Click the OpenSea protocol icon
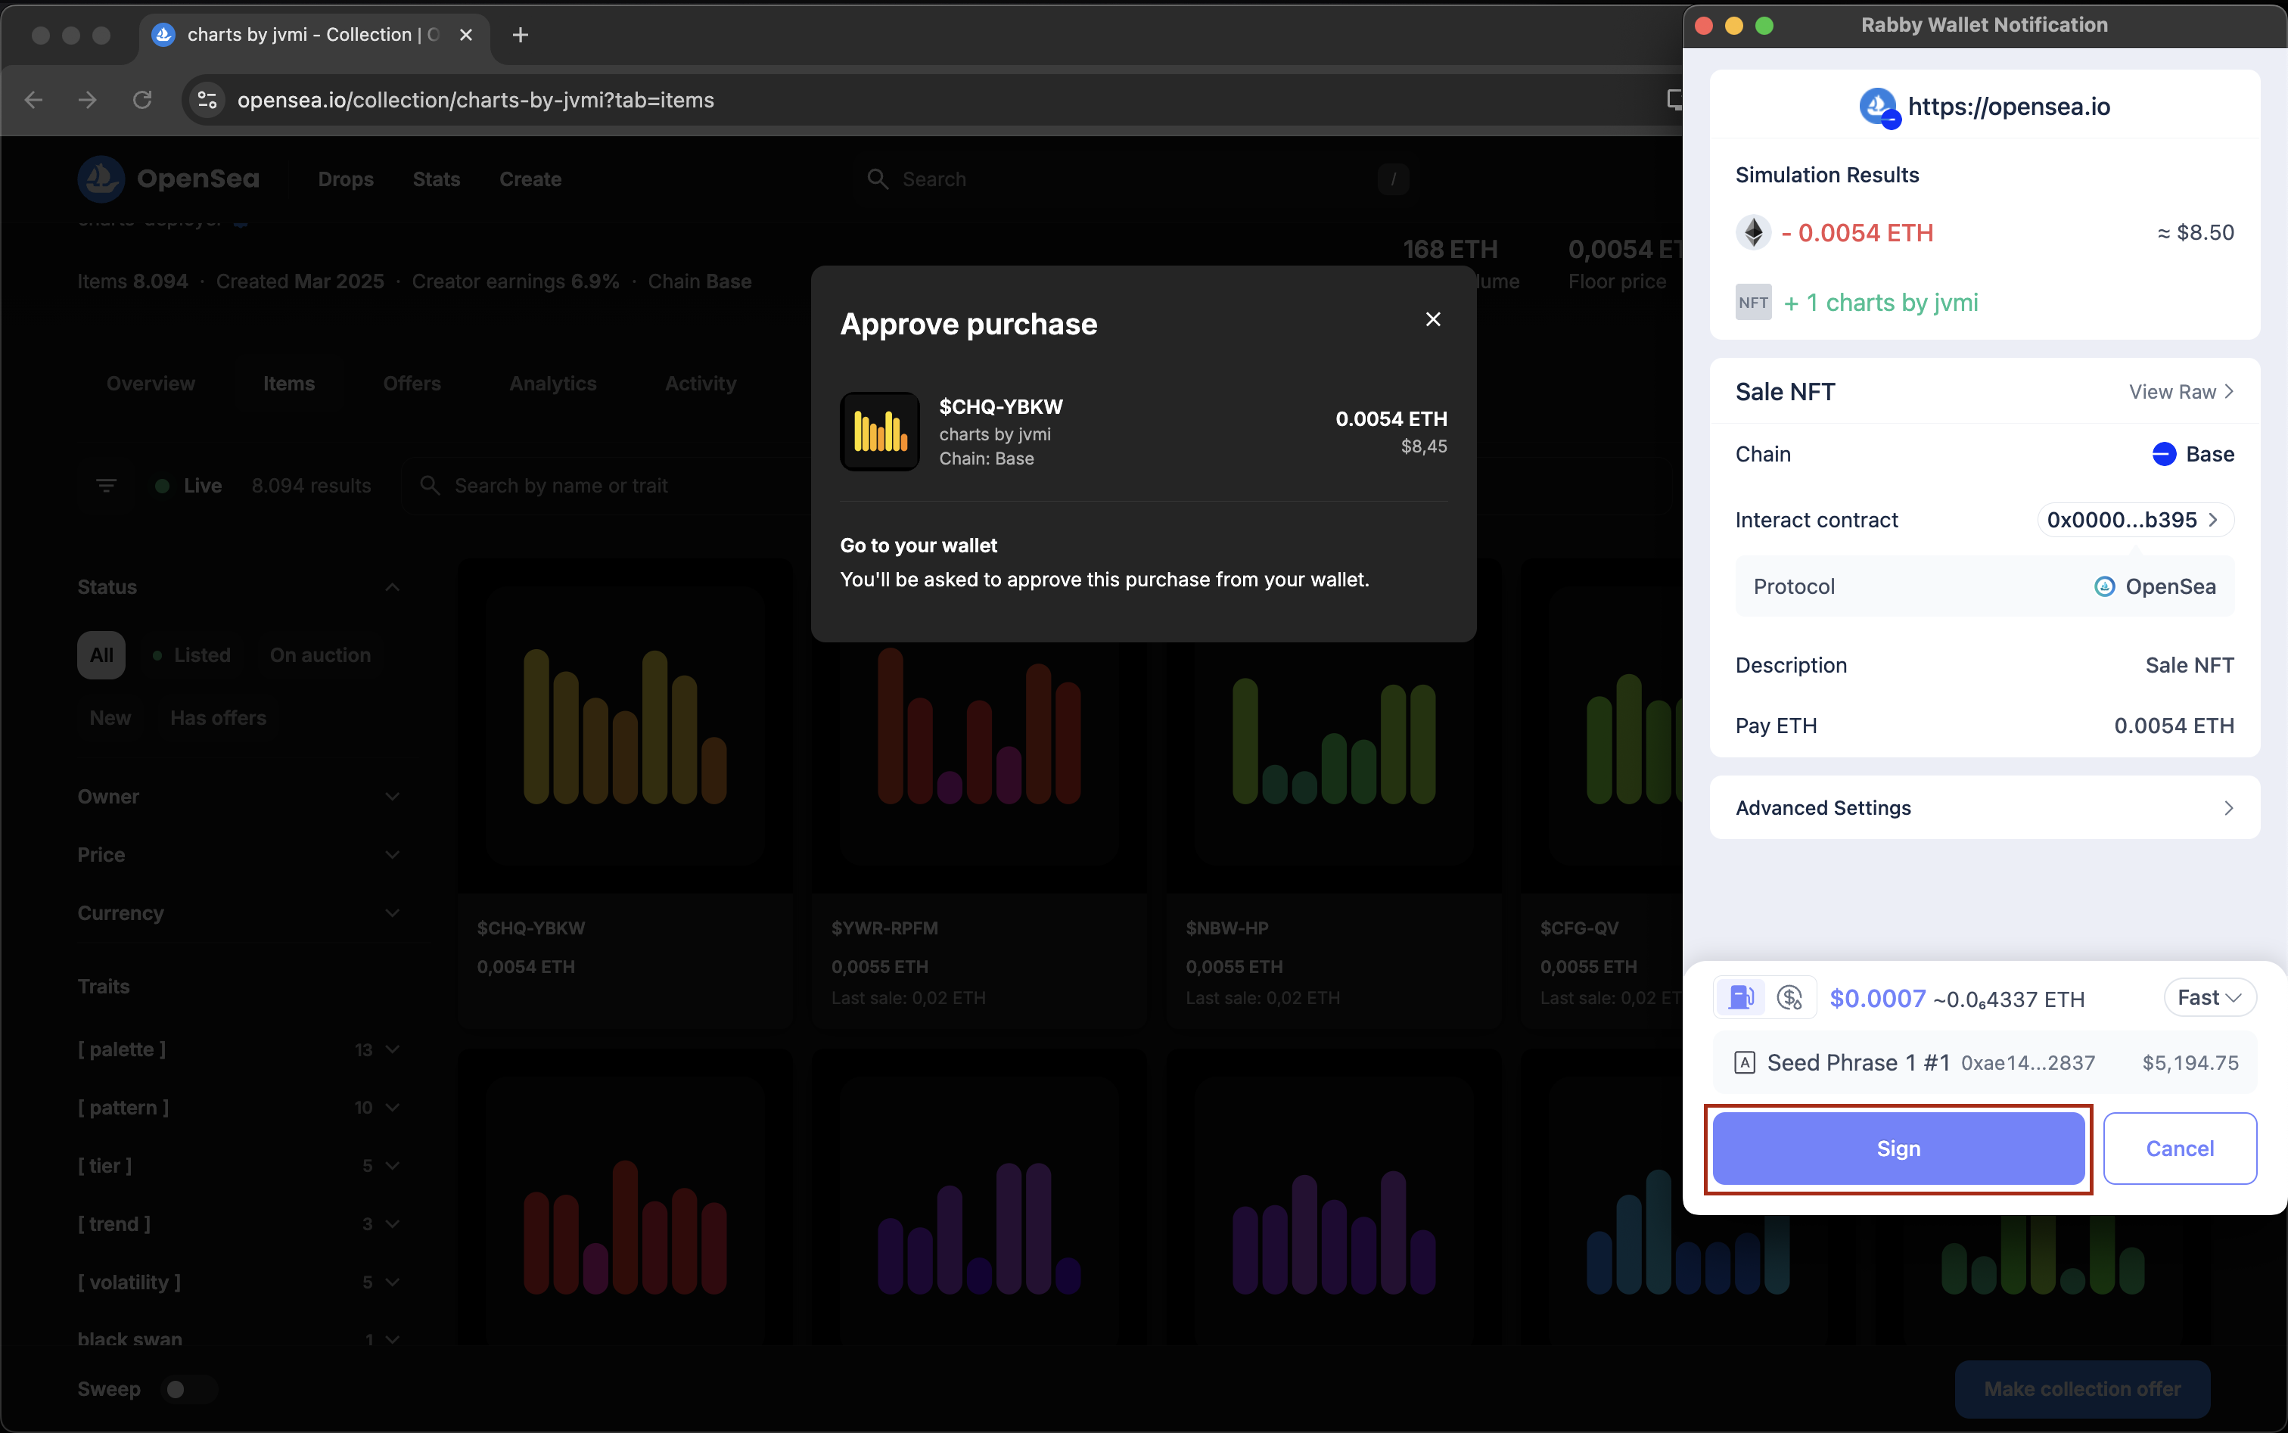This screenshot has width=2288, height=1433. pyautogui.click(x=2103, y=586)
